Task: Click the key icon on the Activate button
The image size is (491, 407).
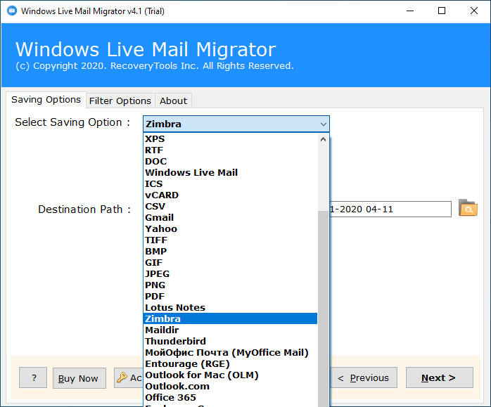Action: coord(122,377)
